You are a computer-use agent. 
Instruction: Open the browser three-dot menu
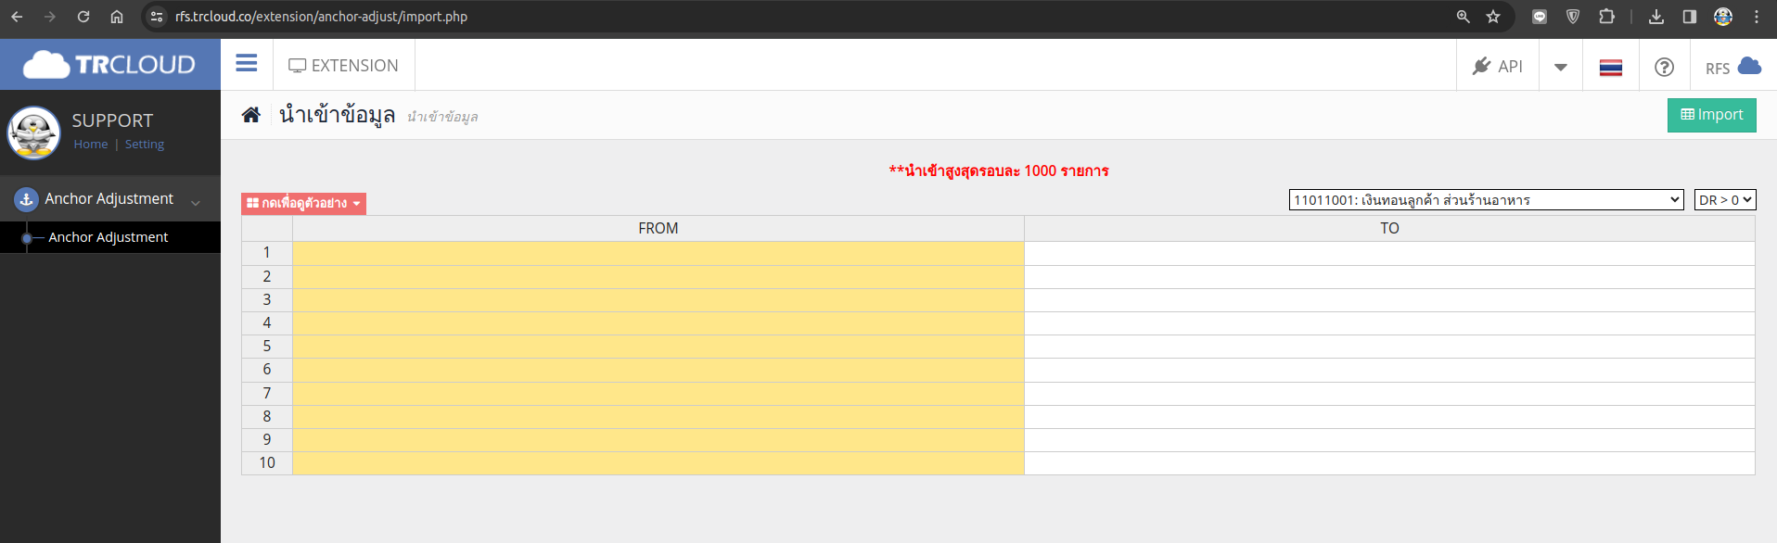(1757, 17)
